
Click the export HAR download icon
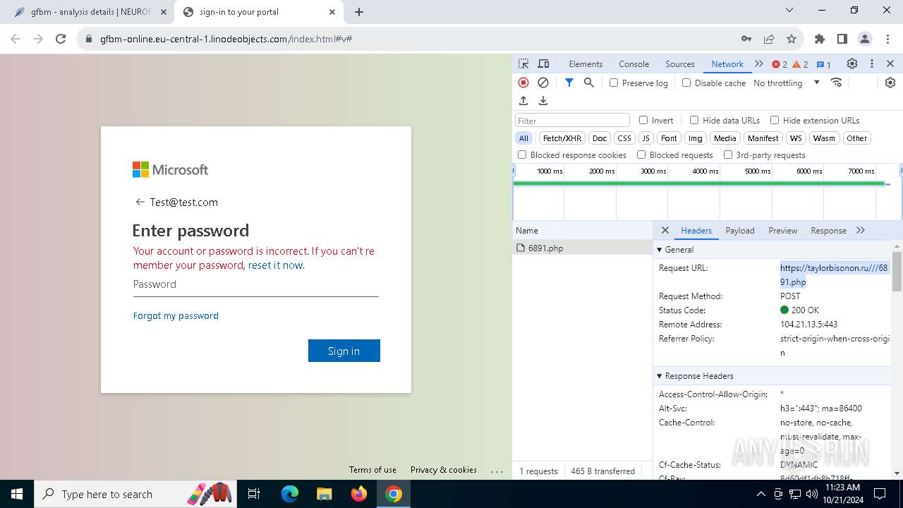[543, 101]
